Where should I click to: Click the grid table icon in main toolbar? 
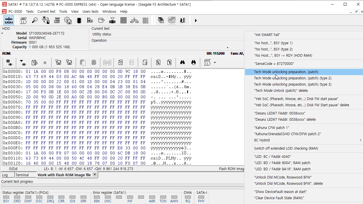[123, 20]
